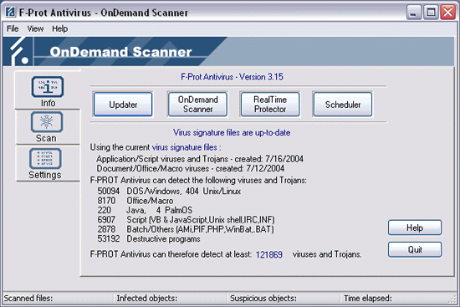The image size is (460, 307).
Task: Open the File menu
Action: [x=13, y=28]
